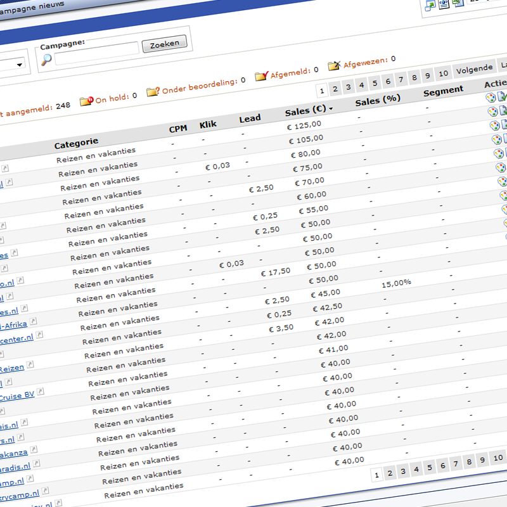Sort by the Klik column header
The height and width of the screenshot is (507, 507).
[208, 124]
